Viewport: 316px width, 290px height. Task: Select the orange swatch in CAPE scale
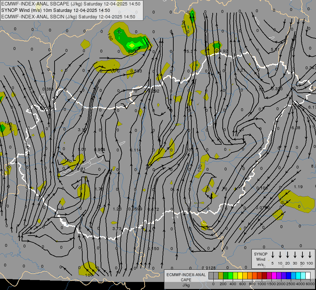(250, 276)
